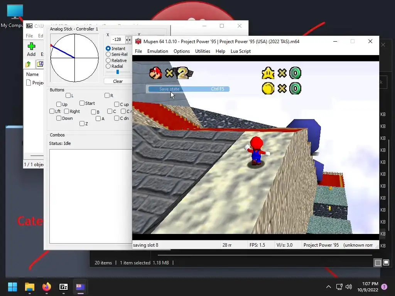Click the network tray icon
This screenshot has height=296, width=395.
pyautogui.click(x=339, y=287)
